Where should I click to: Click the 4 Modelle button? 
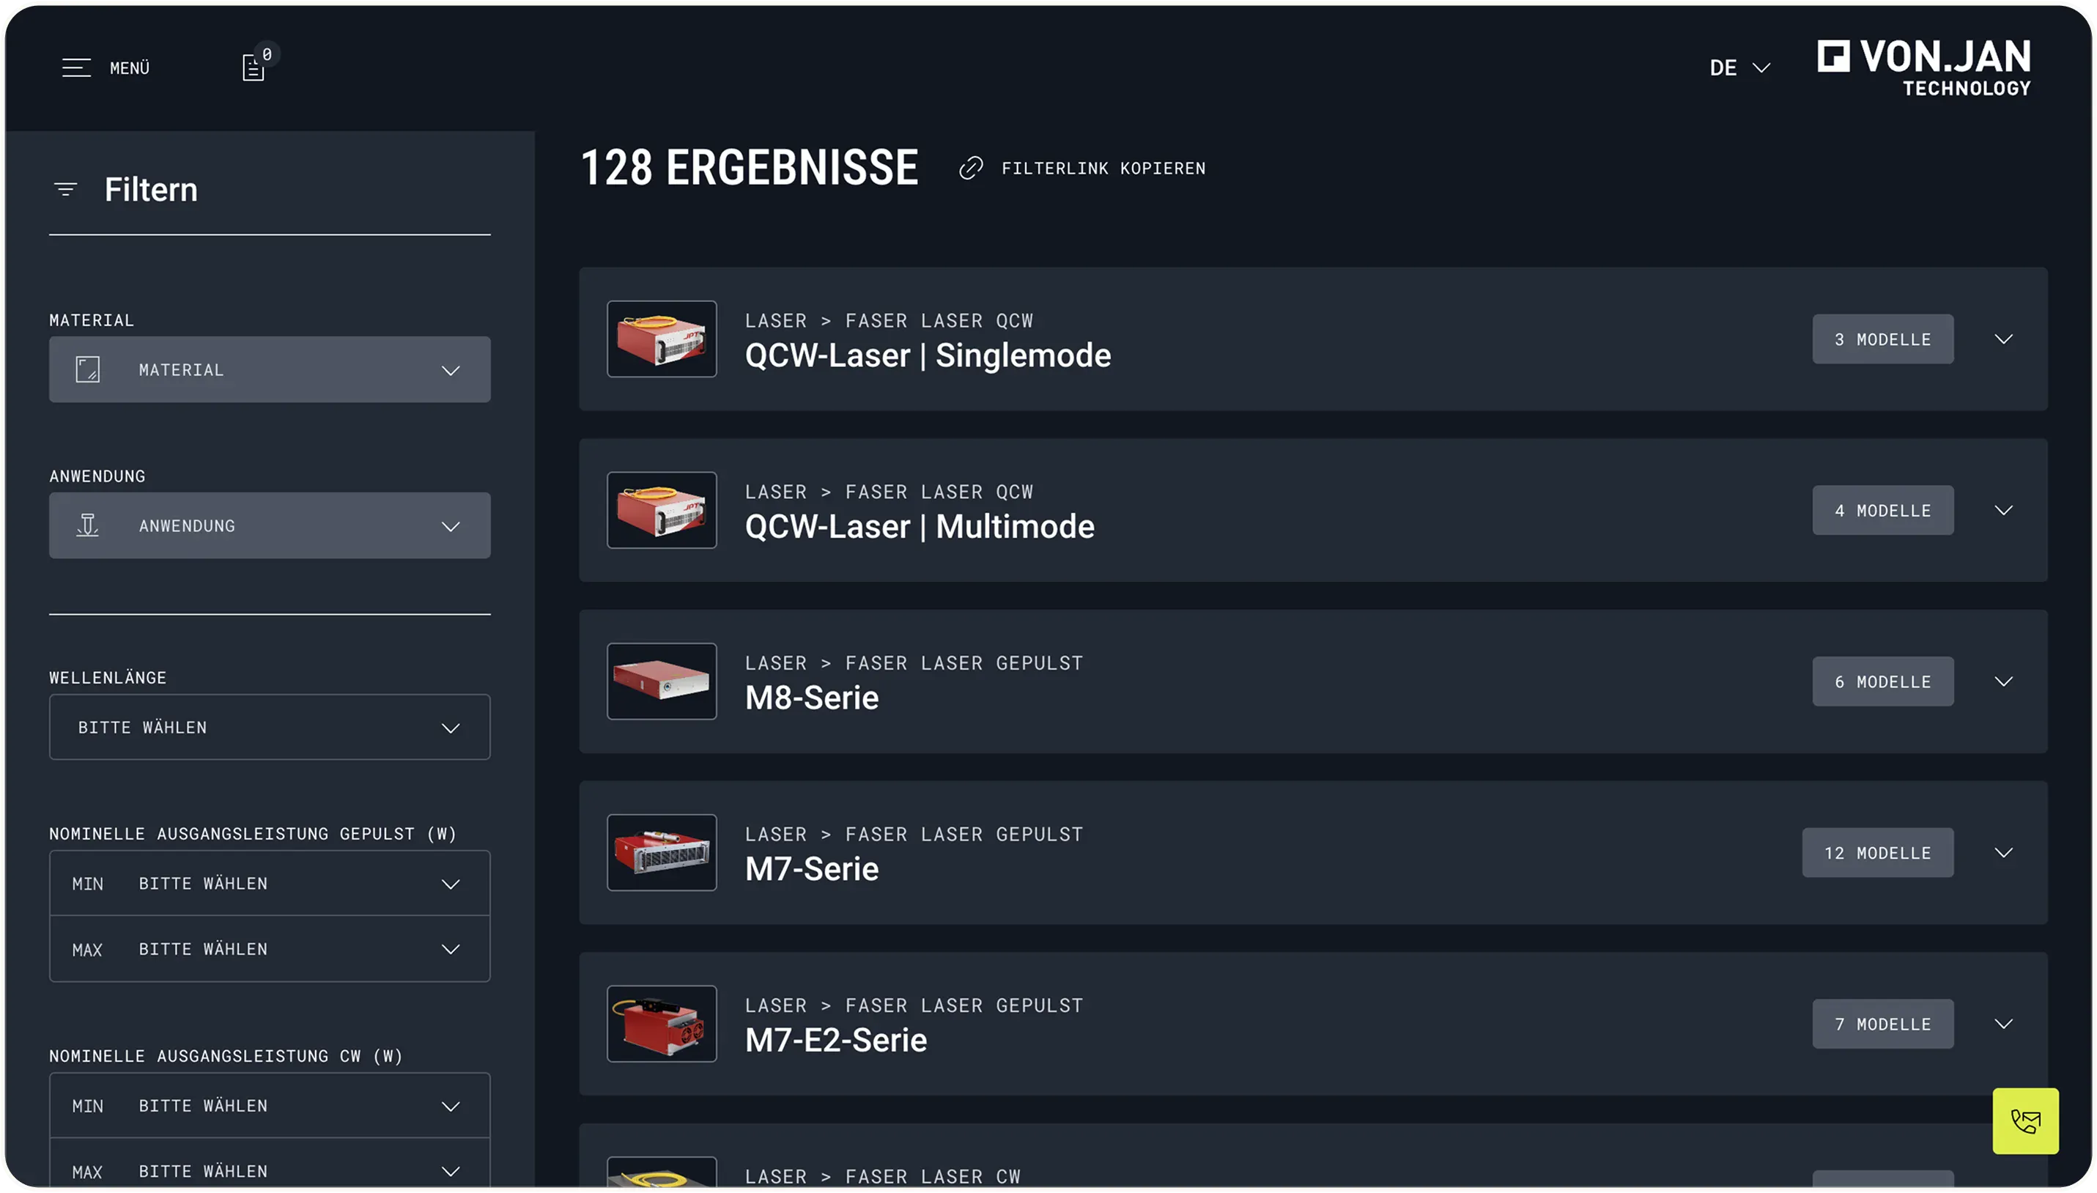[x=1882, y=511]
